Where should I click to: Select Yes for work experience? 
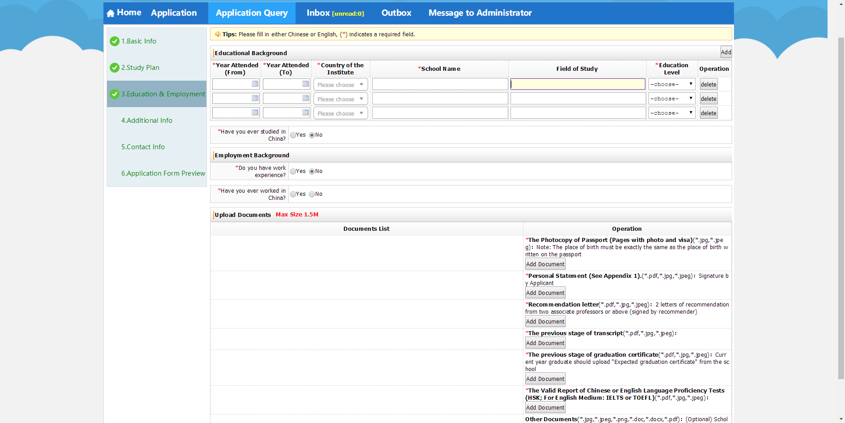293,171
